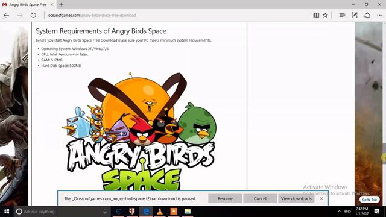
Task: Click the forward navigation arrow
Action: (x=20, y=15)
